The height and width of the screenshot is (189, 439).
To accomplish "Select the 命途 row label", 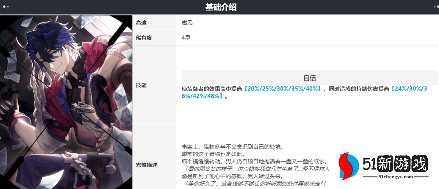I will (x=141, y=23).
